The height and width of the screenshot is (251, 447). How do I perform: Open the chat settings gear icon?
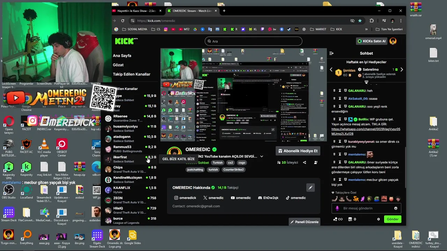378,219
